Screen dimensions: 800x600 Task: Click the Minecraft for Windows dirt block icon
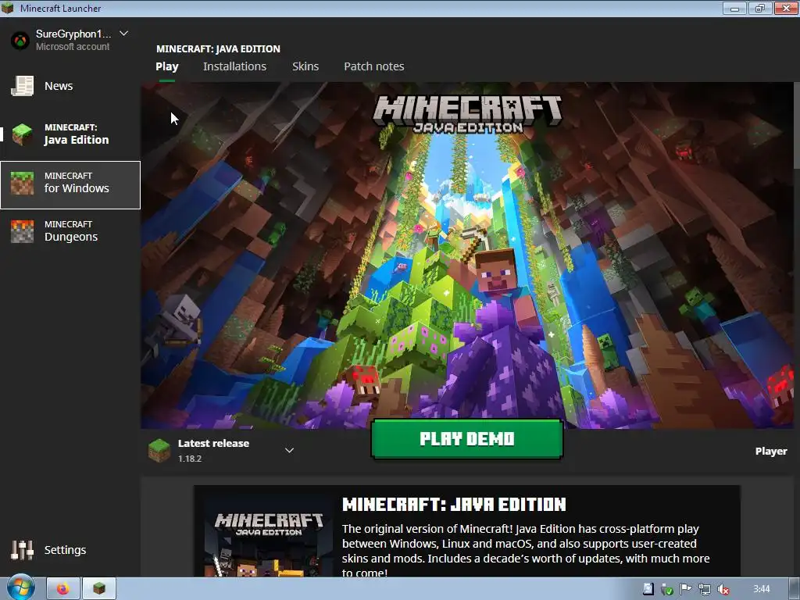coord(23,183)
